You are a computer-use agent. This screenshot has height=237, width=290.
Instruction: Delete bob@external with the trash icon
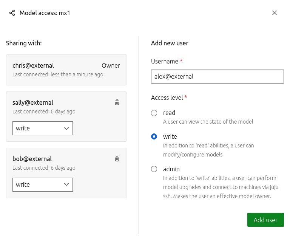[117, 159]
